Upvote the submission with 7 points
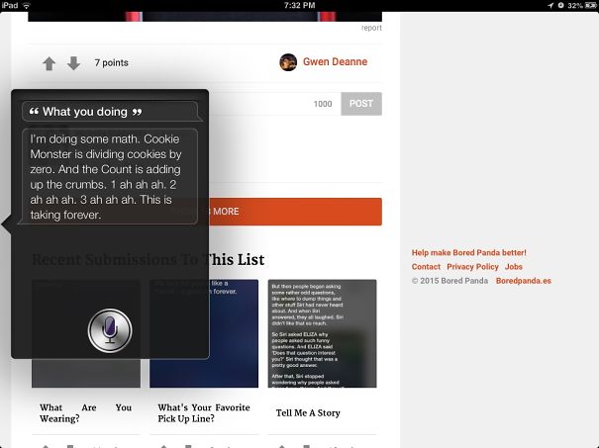Screen dimensions: 599x448 pos(49,63)
